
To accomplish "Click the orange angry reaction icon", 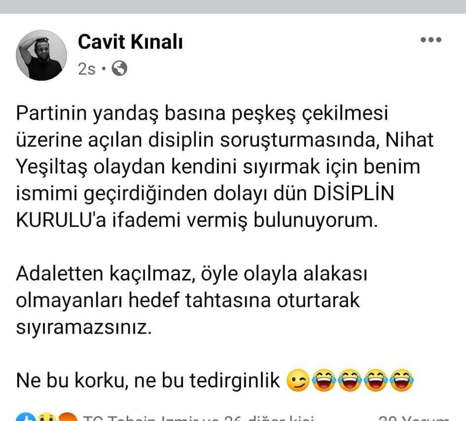I will pyautogui.click(x=68, y=417).
